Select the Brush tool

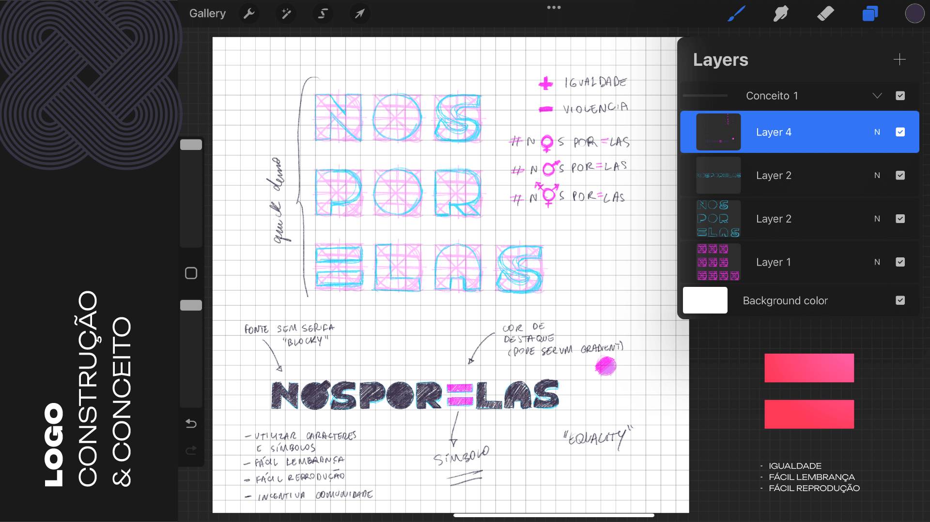coord(736,14)
